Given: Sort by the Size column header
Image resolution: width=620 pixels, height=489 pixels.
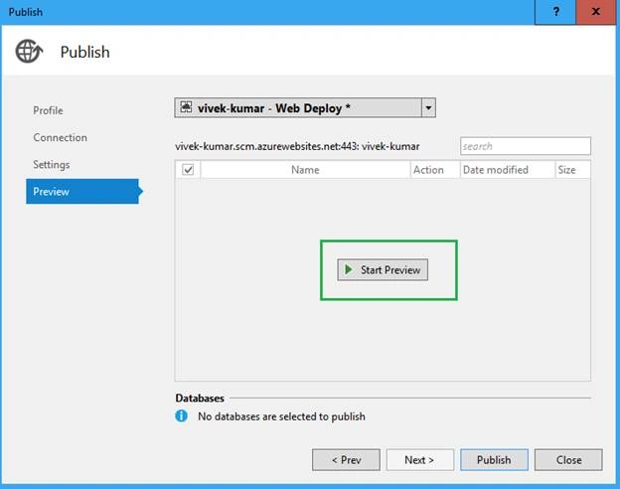Looking at the screenshot, I should point(573,170).
